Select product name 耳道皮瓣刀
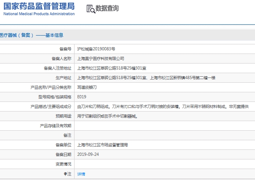This screenshot has height=183, width=255. pyautogui.click(x=87, y=88)
